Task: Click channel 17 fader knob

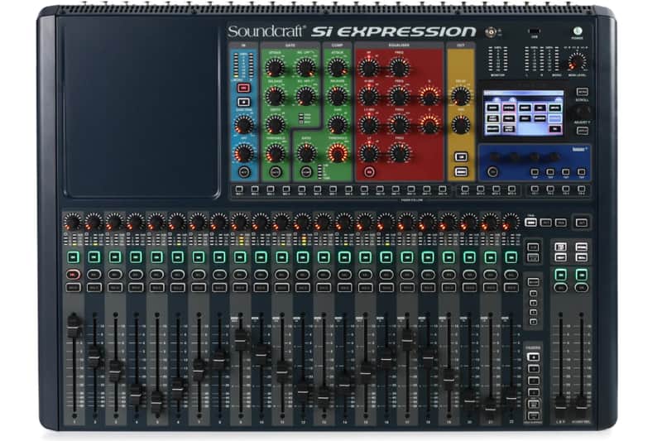Action: coord(407,340)
